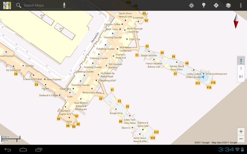Start voice search with microphone icon
The height and width of the screenshot is (154, 247).
(x=64, y=5)
